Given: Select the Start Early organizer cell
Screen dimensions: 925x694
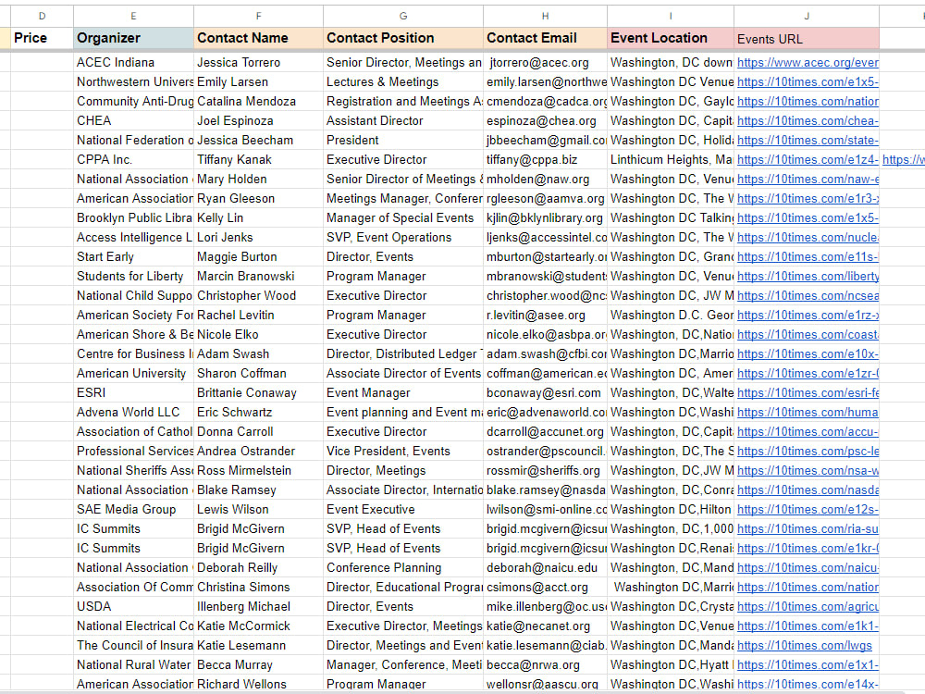Looking at the screenshot, I should 133,257.
